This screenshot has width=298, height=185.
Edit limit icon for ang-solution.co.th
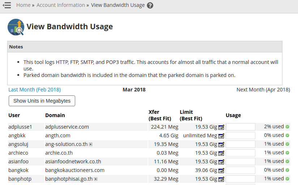coord(221,145)
